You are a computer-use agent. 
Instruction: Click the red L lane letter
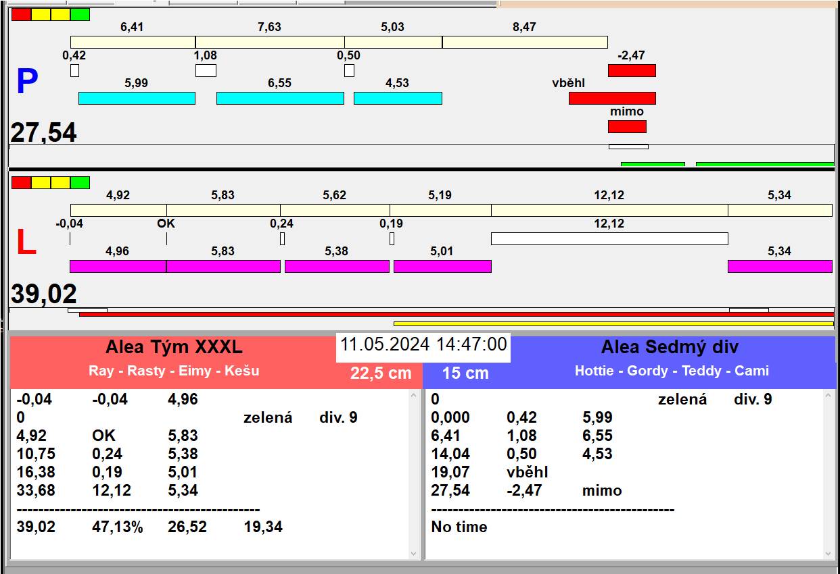pos(26,243)
